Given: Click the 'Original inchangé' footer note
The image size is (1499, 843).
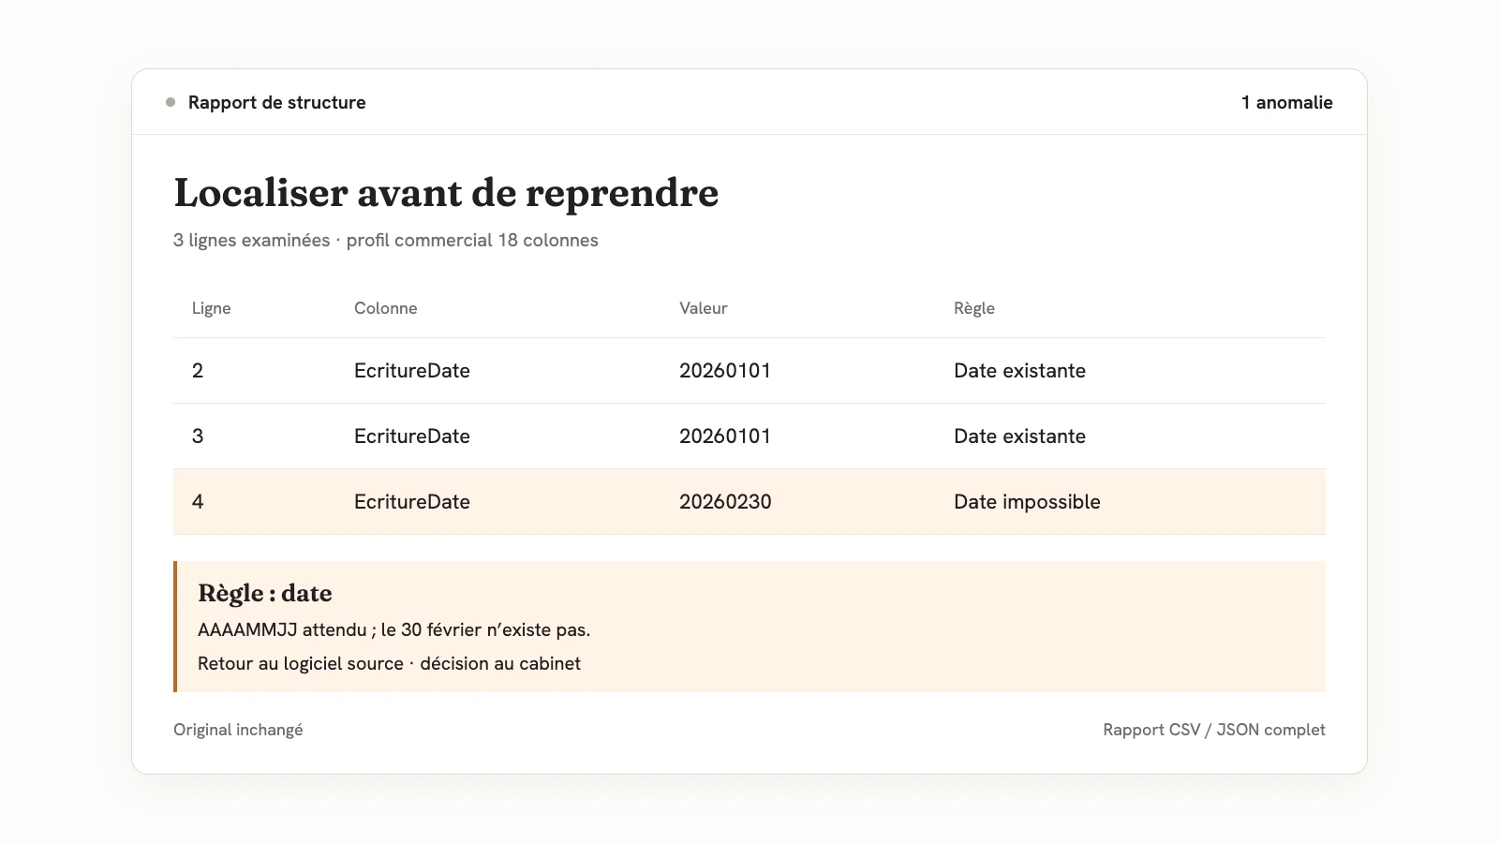Looking at the screenshot, I should 238,730.
